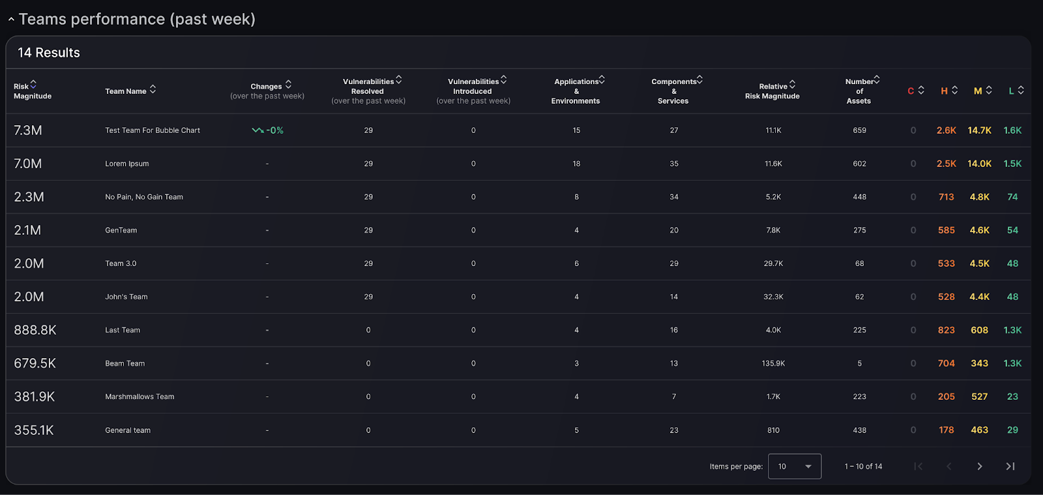The height and width of the screenshot is (495, 1043).
Task: Click medium count 527 for Marshmallows Team
Action: (x=980, y=397)
